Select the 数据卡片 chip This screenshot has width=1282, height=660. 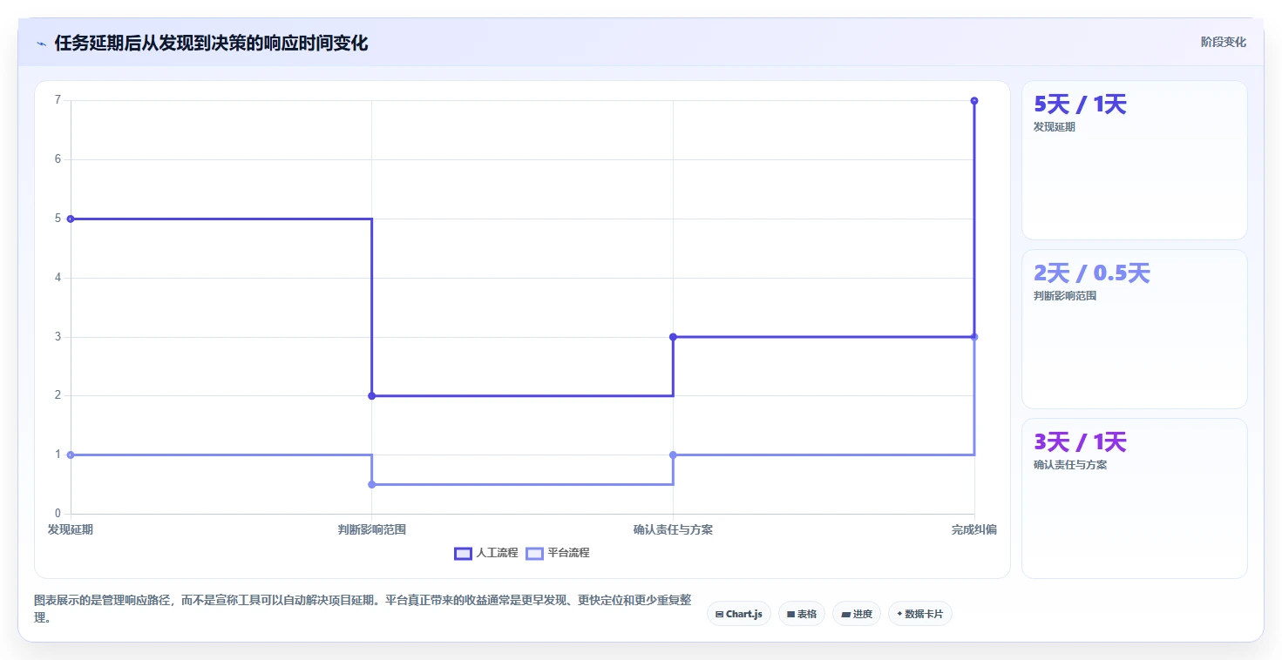(x=920, y=614)
